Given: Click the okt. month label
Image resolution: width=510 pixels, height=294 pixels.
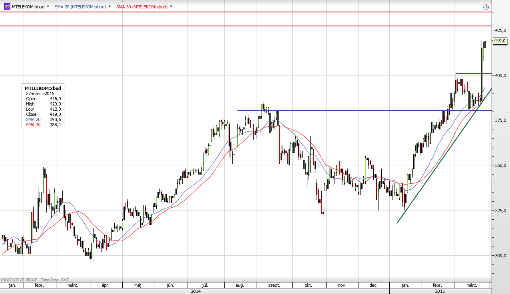Looking at the screenshot, I should coord(308,286).
